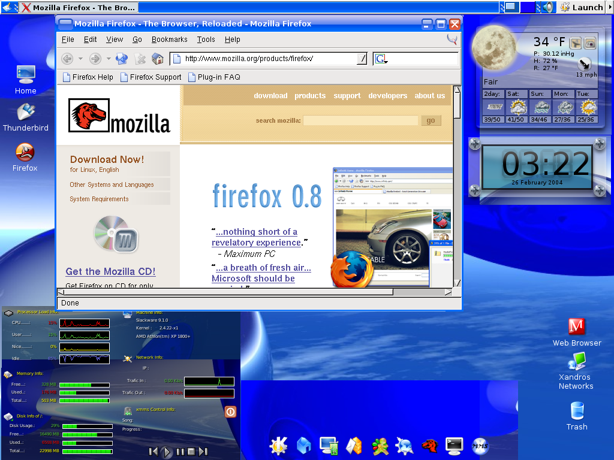Image resolution: width=614 pixels, height=460 pixels.
Task: Click the Firefox browser screenshot thumbnail
Action: pyautogui.click(x=393, y=227)
